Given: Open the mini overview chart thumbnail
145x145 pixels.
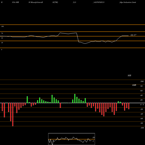Looking at the screenshot, I should [x=72, y=139].
